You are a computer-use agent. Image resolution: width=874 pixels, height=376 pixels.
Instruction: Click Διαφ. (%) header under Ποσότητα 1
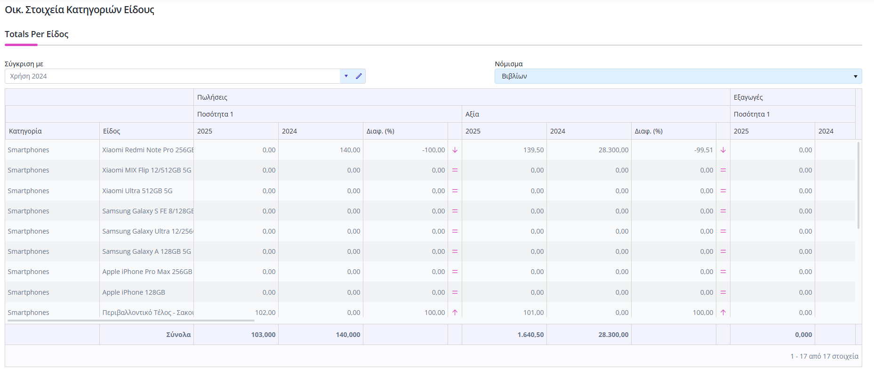tap(405, 131)
